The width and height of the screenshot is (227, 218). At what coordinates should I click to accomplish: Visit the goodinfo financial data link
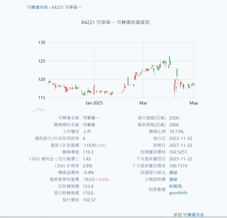click(178, 193)
